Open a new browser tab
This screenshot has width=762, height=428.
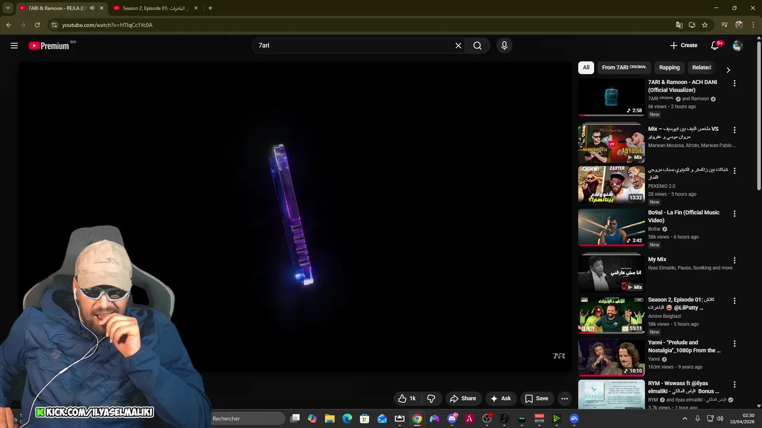coord(210,8)
